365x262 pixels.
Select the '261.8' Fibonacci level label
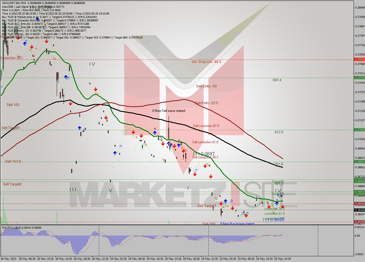click(x=279, y=164)
